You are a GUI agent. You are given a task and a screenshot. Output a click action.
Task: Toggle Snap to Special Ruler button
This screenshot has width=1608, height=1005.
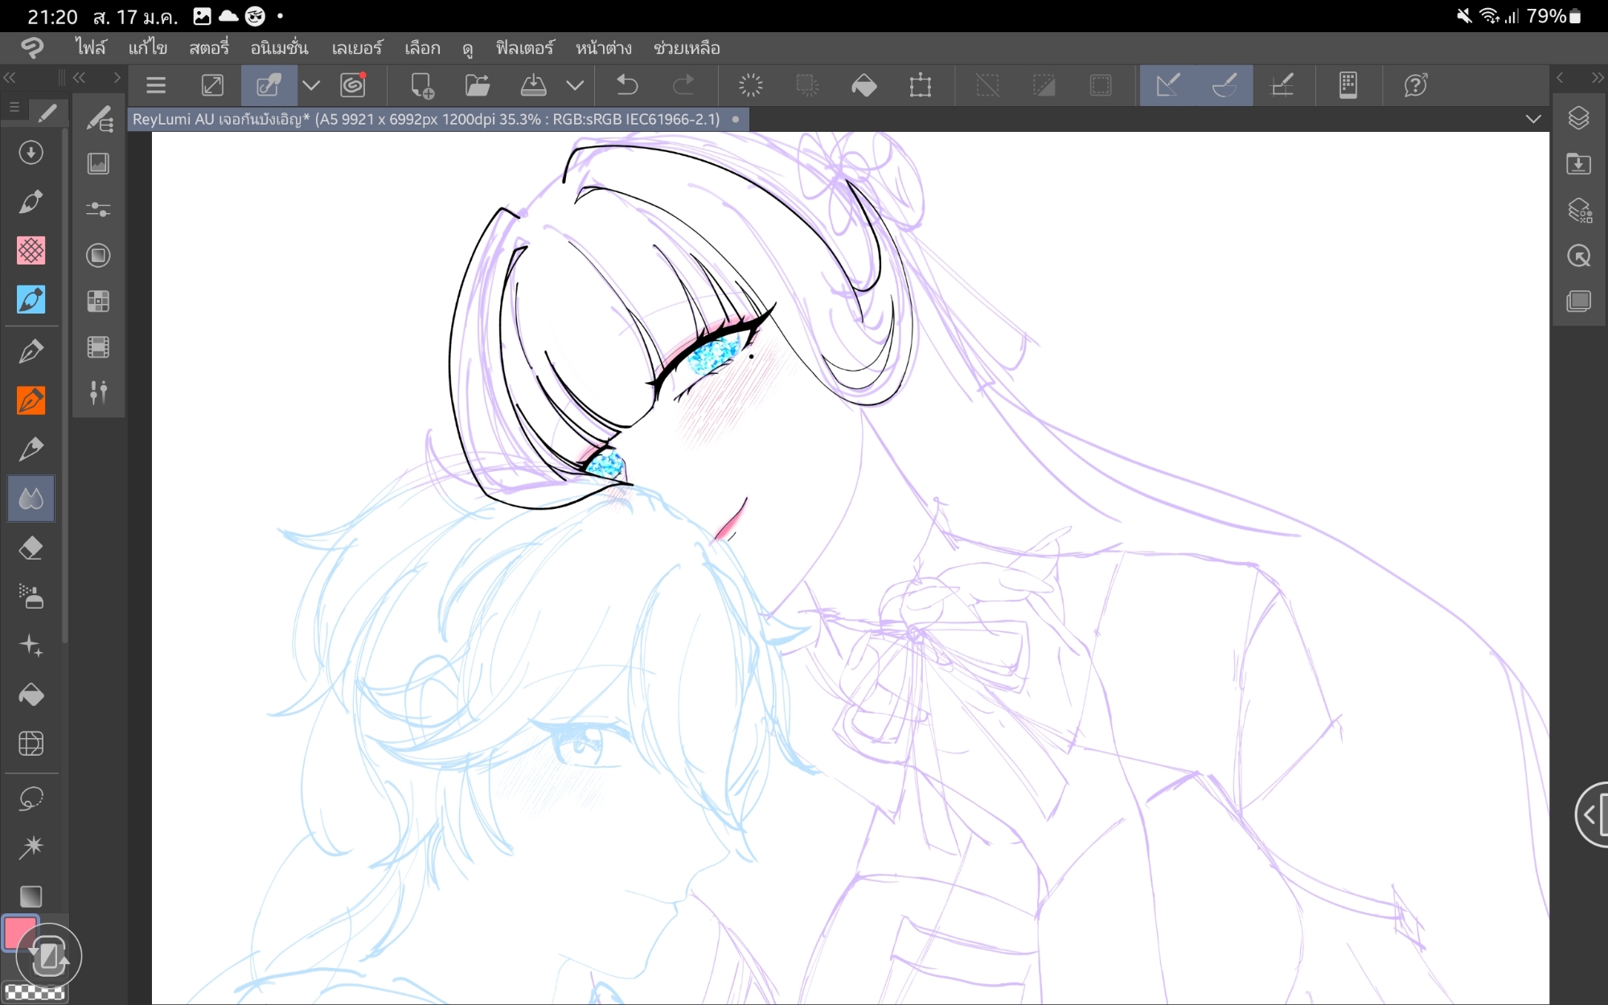[x=1224, y=85]
